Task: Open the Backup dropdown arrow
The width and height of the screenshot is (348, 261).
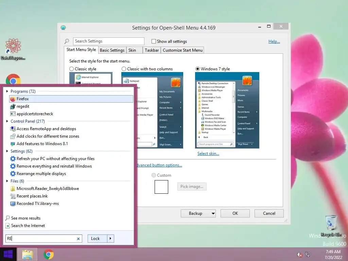Action: tap(213, 213)
